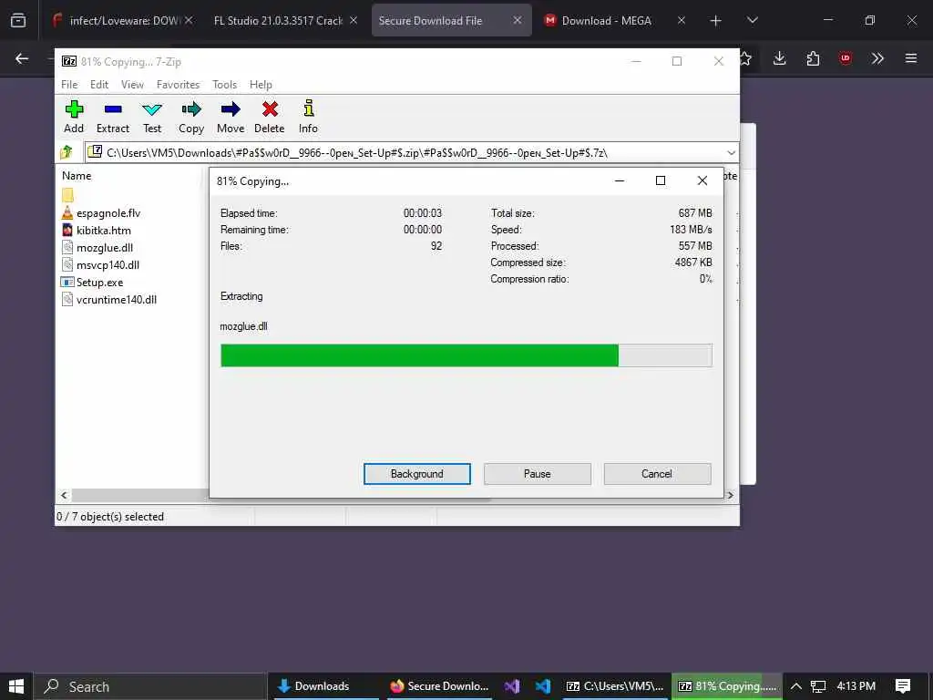The height and width of the screenshot is (700, 933).
Task: Open Windows Start menu
Action: coord(16,686)
